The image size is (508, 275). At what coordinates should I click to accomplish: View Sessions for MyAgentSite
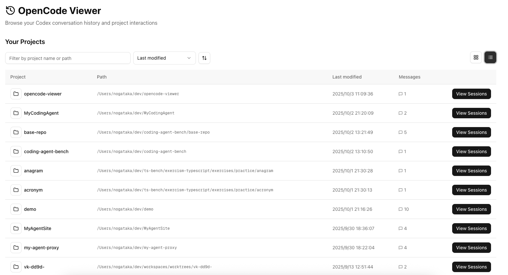tap(471, 228)
